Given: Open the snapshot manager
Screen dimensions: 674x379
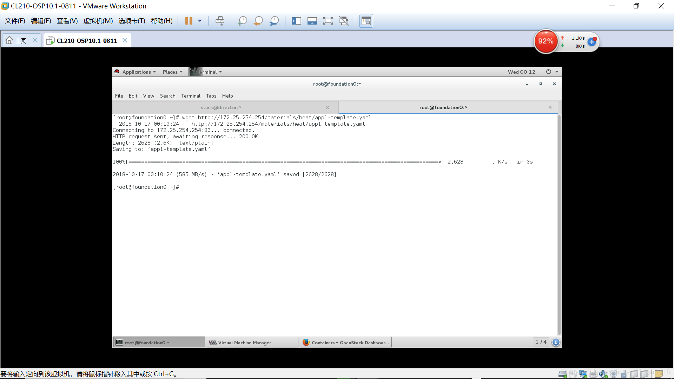Looking at the screenshot, I should click(274, 21).
